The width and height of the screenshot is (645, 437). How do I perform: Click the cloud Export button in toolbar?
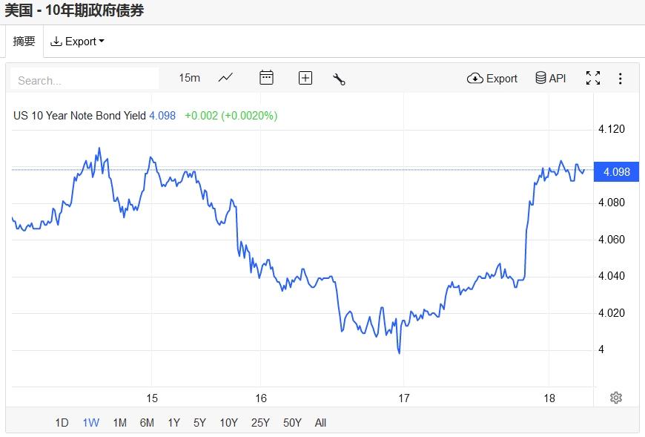[492, 78]
